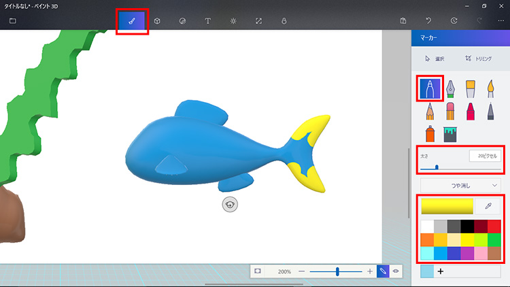Screen dimensions: 510x287
Task: Select the Spray can tool
Action: [430, 133]
